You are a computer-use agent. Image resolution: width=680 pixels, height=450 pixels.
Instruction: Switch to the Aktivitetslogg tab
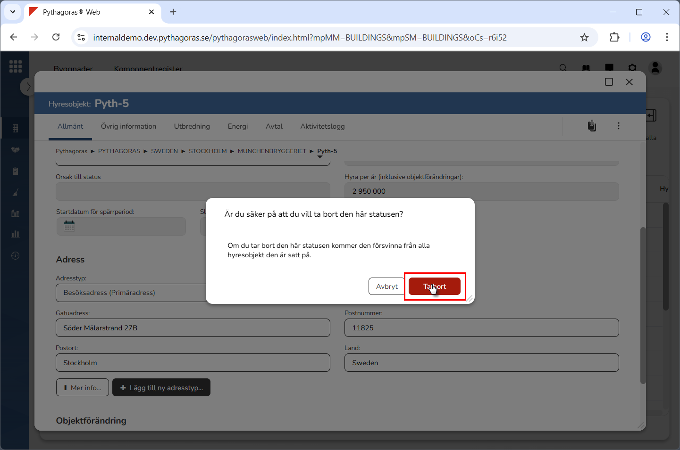322,126
